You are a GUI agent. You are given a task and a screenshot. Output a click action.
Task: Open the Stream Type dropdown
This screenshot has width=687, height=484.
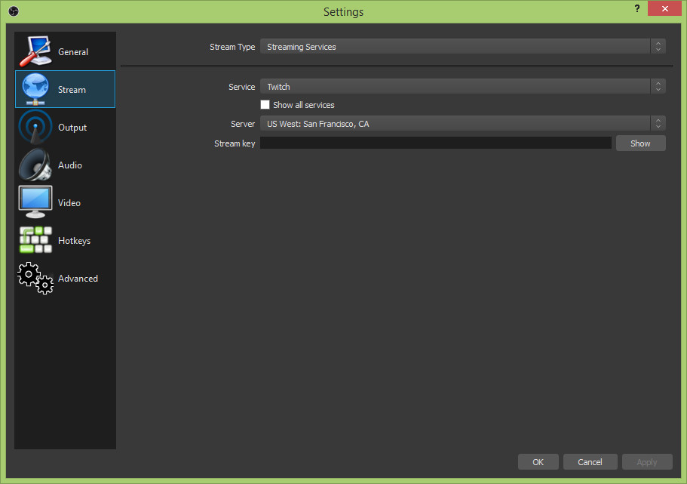463,47
